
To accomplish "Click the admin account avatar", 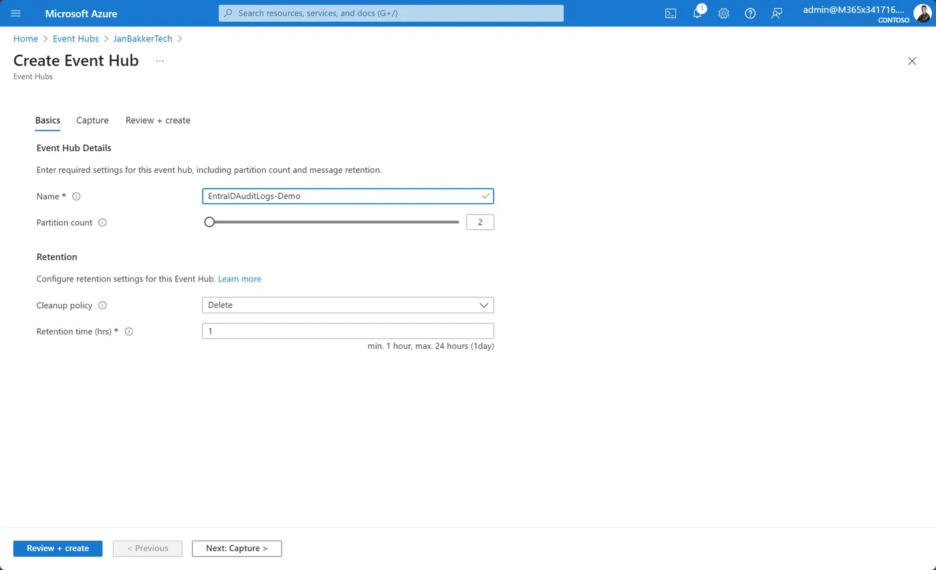I will pyautogui.click(x=923, y=13).
